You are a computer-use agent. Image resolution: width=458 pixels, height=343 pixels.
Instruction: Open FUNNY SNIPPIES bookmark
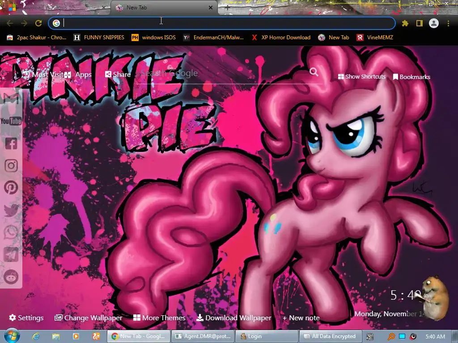(99, 38)
